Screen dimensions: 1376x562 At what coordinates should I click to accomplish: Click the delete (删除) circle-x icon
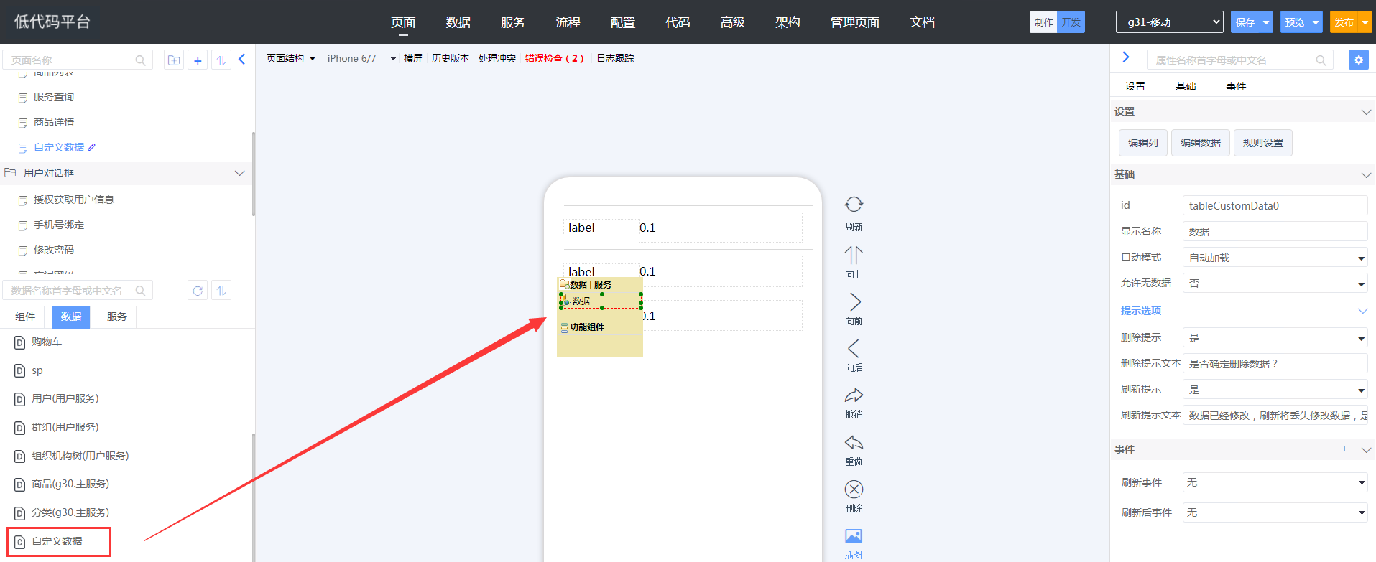pos(854,490)
